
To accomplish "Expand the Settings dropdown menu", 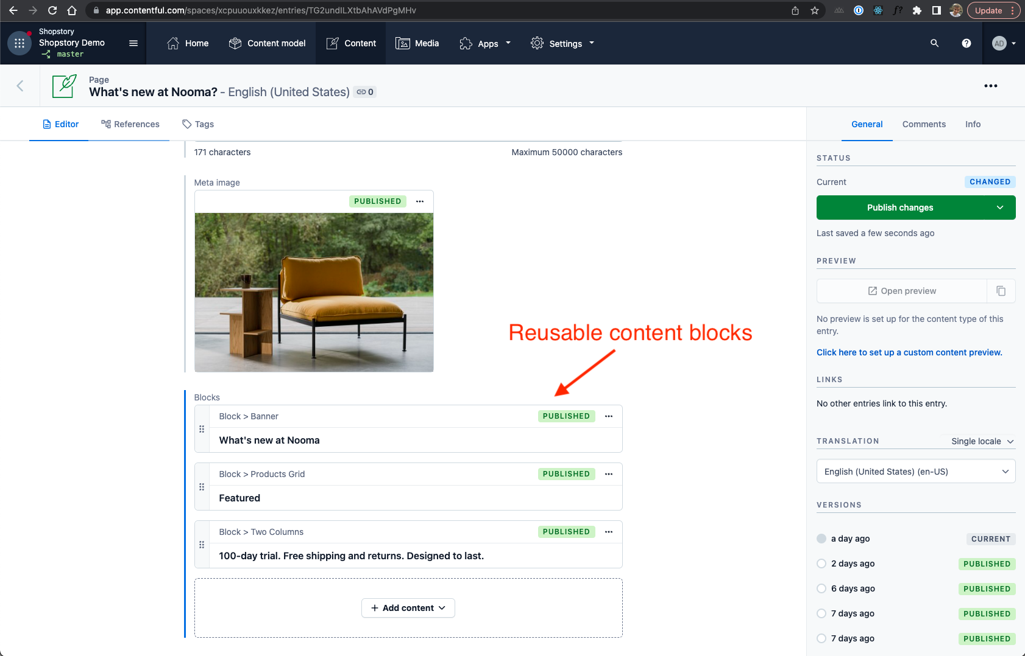I will 562,43.
